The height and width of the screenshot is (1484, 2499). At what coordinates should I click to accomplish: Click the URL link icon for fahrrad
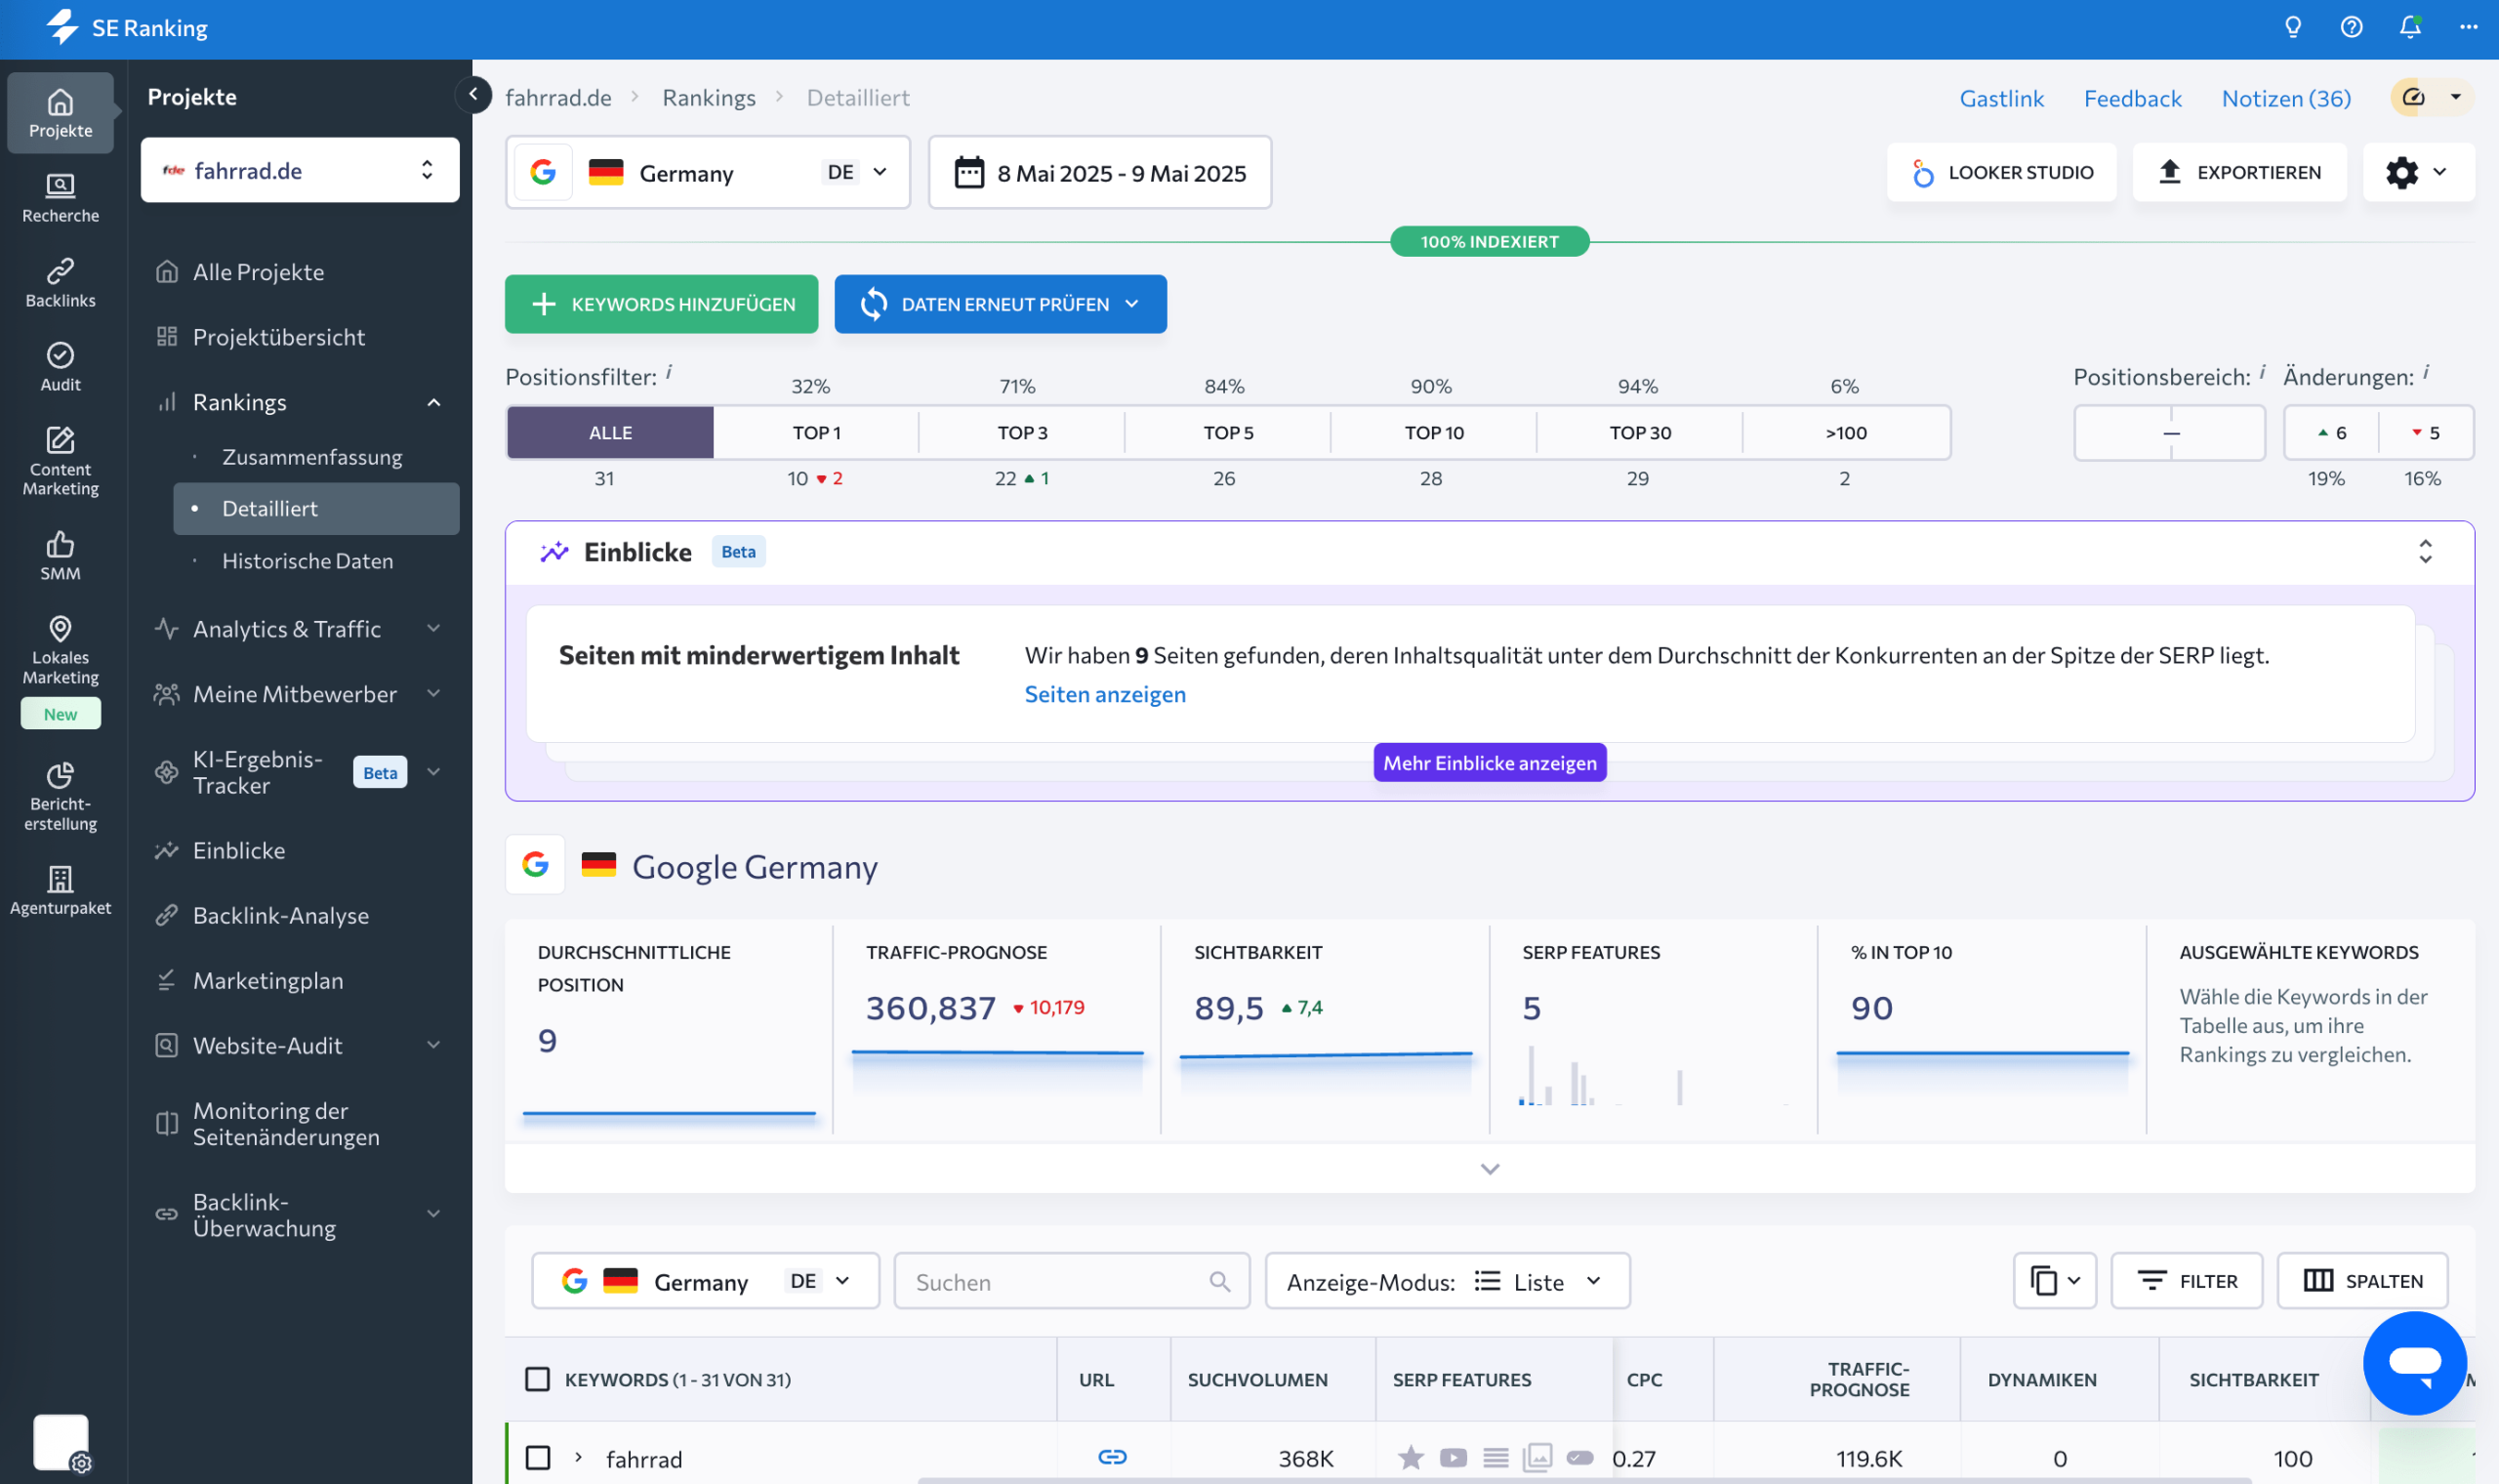[1113, 1457]
